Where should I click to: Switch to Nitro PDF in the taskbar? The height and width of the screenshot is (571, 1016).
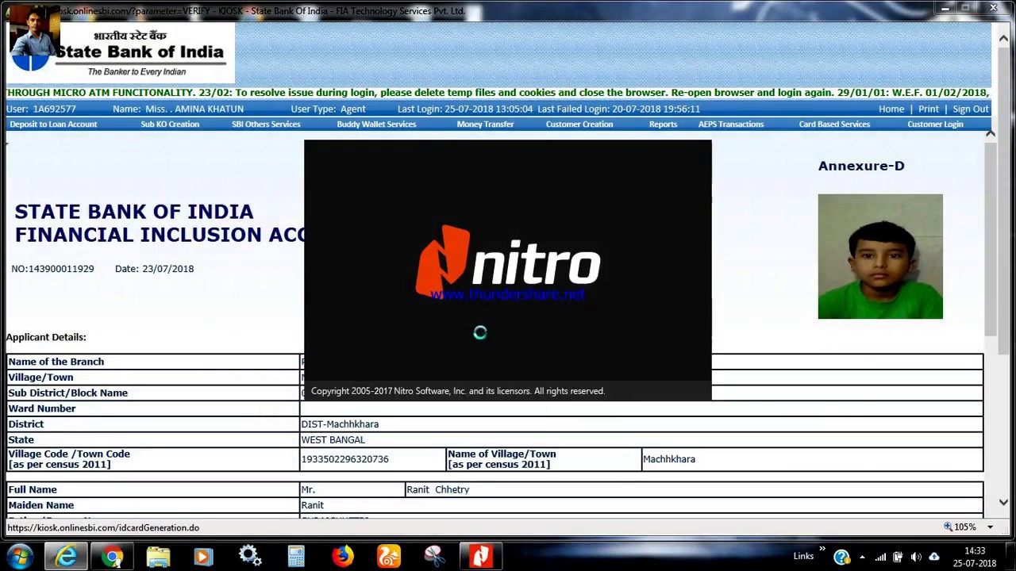click(x=480, y=557)
